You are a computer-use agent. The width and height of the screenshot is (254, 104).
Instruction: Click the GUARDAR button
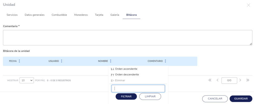tap(241, 98)
